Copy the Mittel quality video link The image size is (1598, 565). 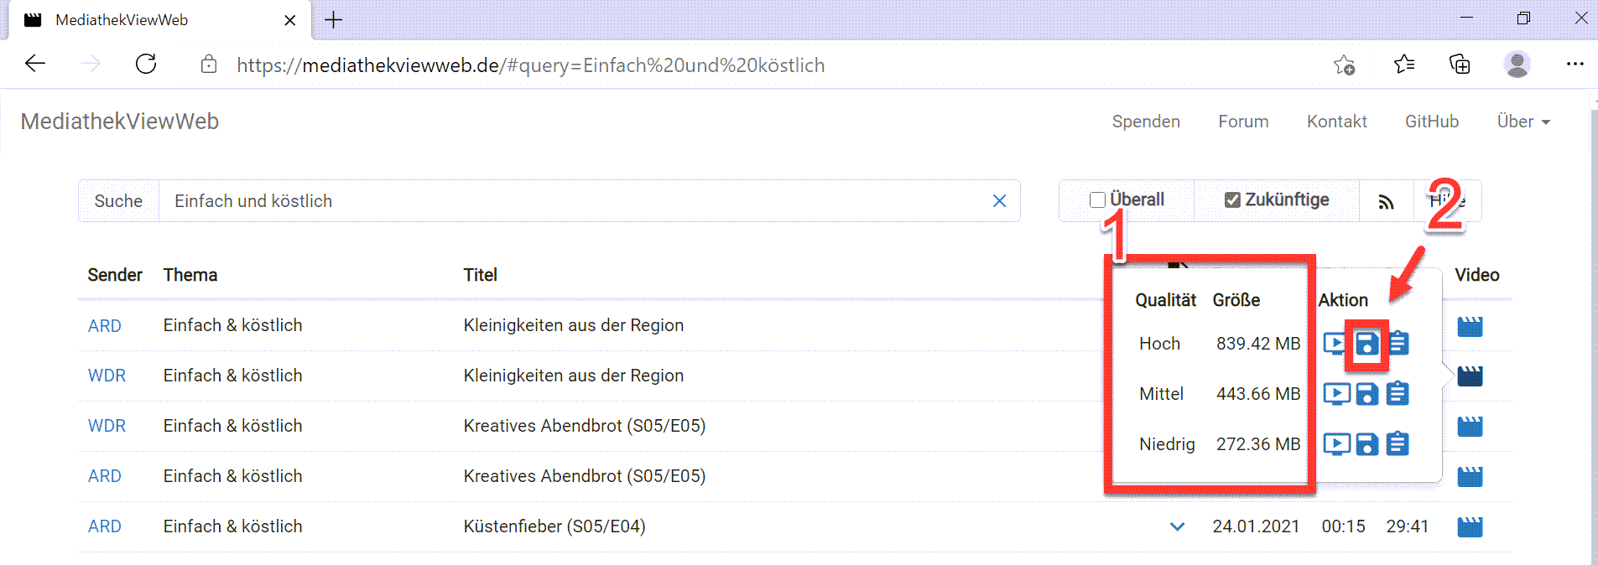tap(1398, 393)
